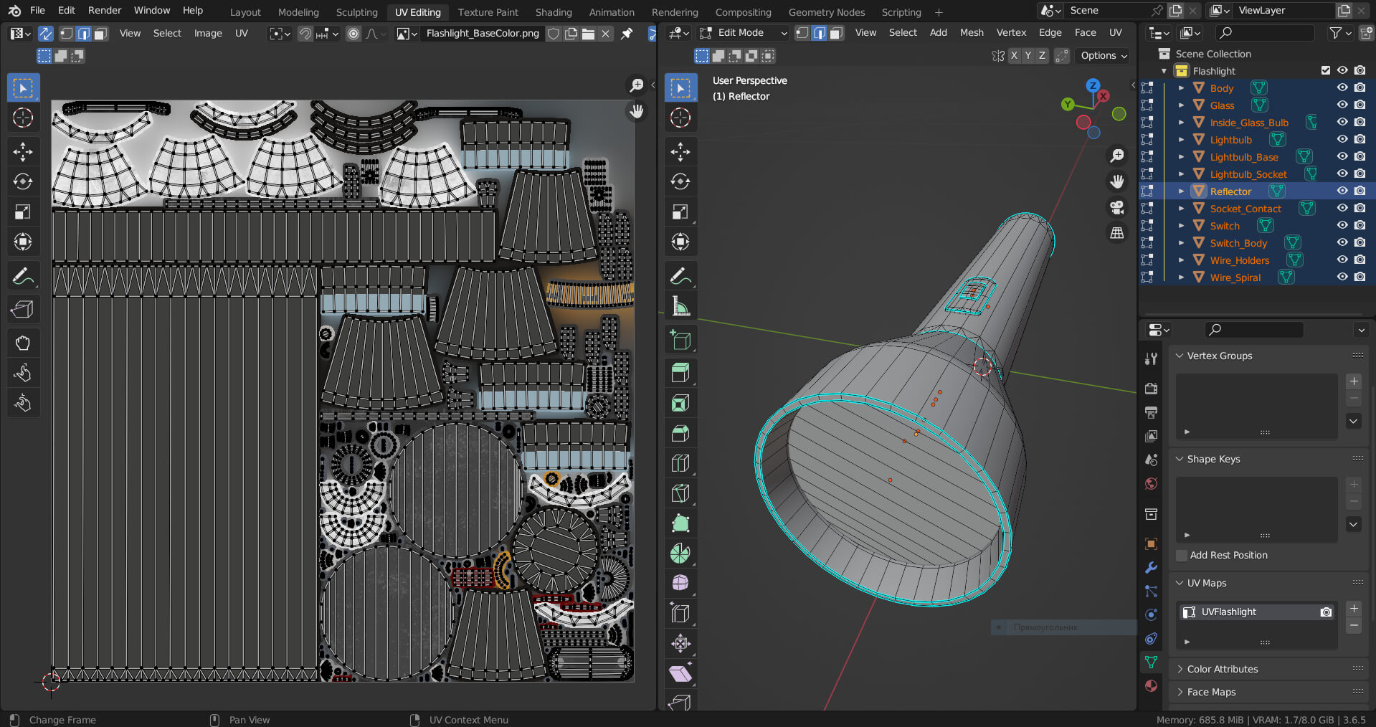Click the Rotate tool in 3D viewport
Screen dimensions: 1376x727
680,181
